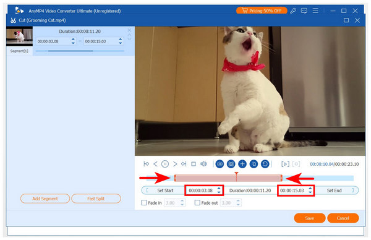Increase the start time 00:00:03.08 below timeline
Screen dimensions: 371x240
(219, 189)
